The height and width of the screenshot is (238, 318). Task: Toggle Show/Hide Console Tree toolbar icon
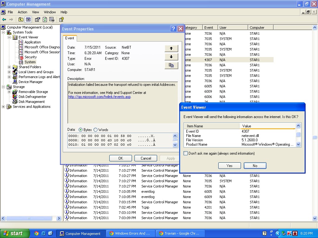[28, 20]
